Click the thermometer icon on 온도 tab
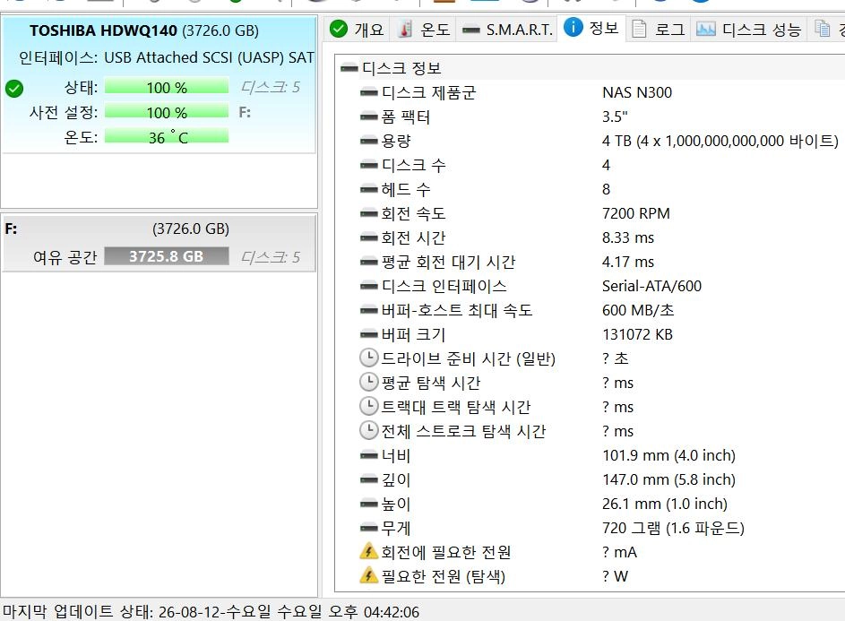 coord(405,29)
